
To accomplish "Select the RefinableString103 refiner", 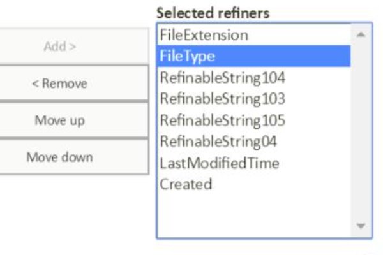I will (x=222, y=99).
